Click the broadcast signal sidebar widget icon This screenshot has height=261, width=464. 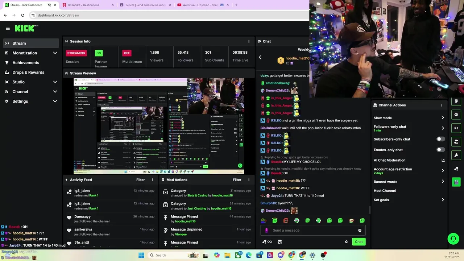click(x=456, y=128)
